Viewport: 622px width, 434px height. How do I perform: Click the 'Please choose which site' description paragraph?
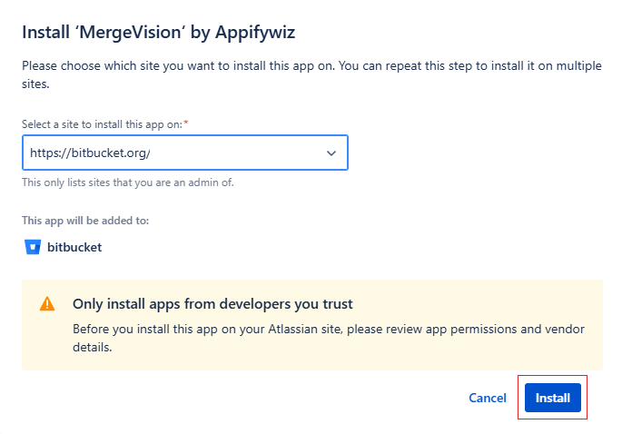[x=311, y=74]
